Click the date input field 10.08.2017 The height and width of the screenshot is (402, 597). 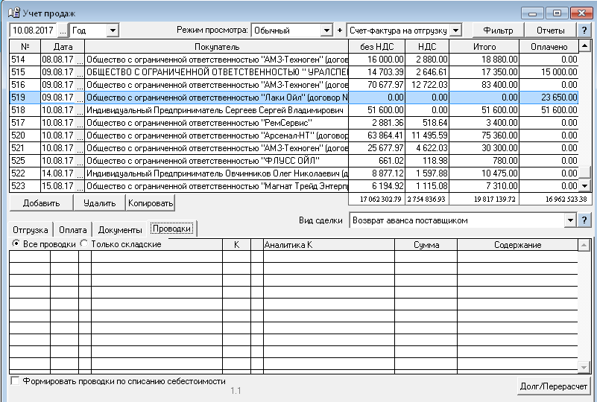[33, 31]
